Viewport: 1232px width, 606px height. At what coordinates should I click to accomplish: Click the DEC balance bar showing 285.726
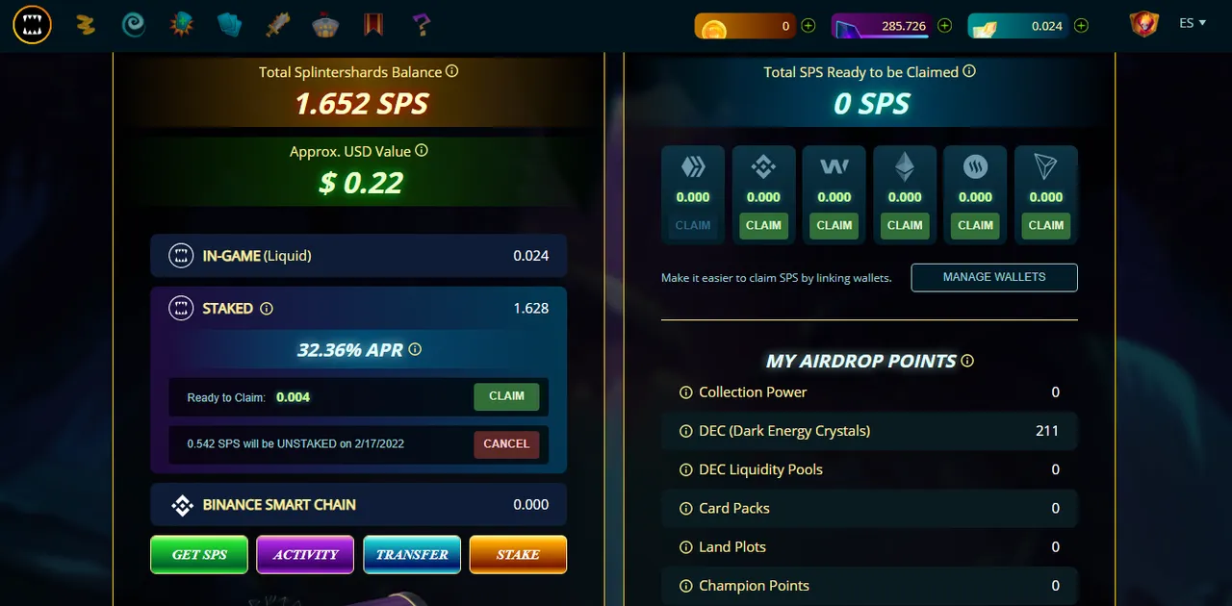(882, 26)
